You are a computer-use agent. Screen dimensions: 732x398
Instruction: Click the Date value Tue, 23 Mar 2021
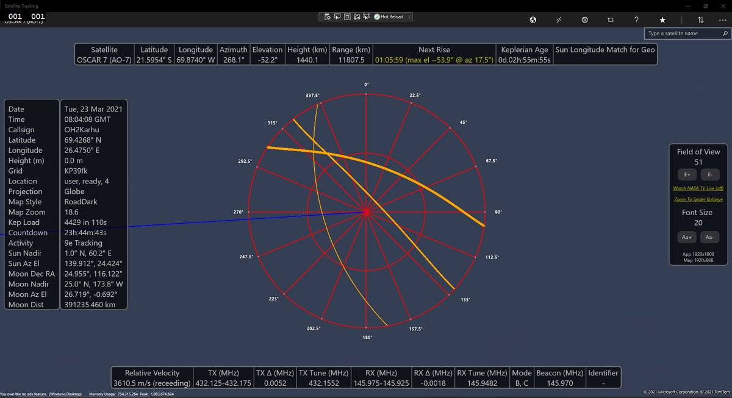tap(93, 109)
